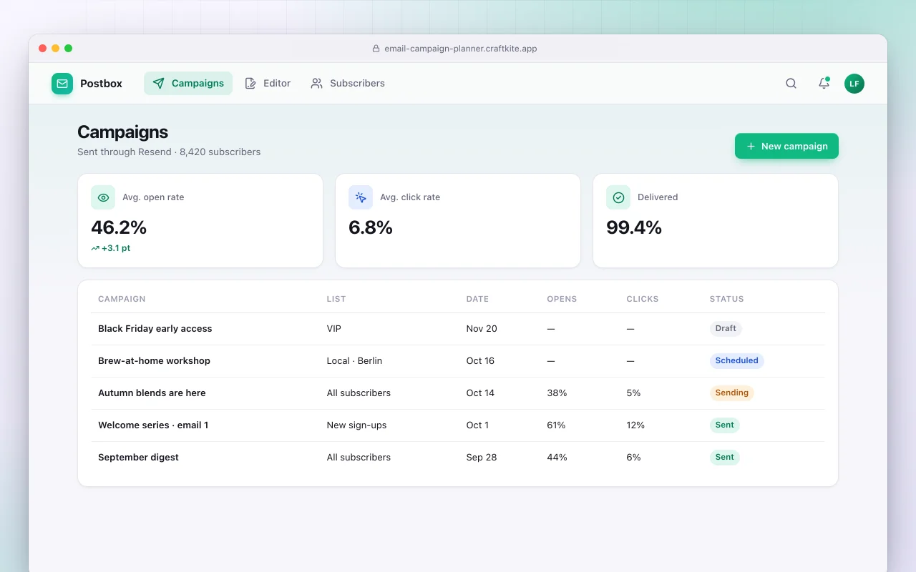
Task: Click the Scheduled status badge
Action: tap(736, 361)
